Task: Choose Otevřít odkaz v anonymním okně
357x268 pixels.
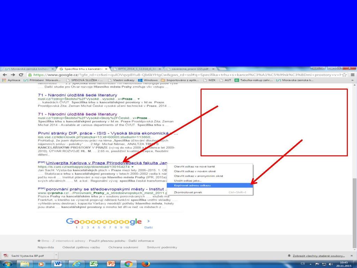Action: 198,176
